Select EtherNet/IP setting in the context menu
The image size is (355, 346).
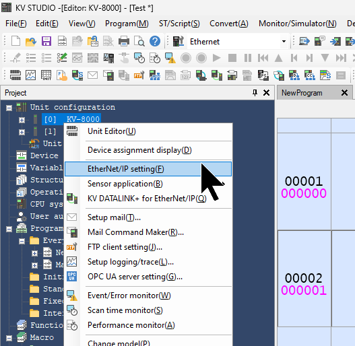coord(148,169)
